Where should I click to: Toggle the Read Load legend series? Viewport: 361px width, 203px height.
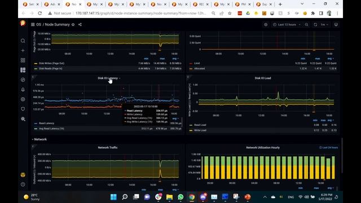[200, 125]
